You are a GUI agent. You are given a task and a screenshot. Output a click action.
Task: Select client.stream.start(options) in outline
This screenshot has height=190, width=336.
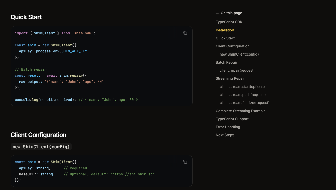pos(242,87)
